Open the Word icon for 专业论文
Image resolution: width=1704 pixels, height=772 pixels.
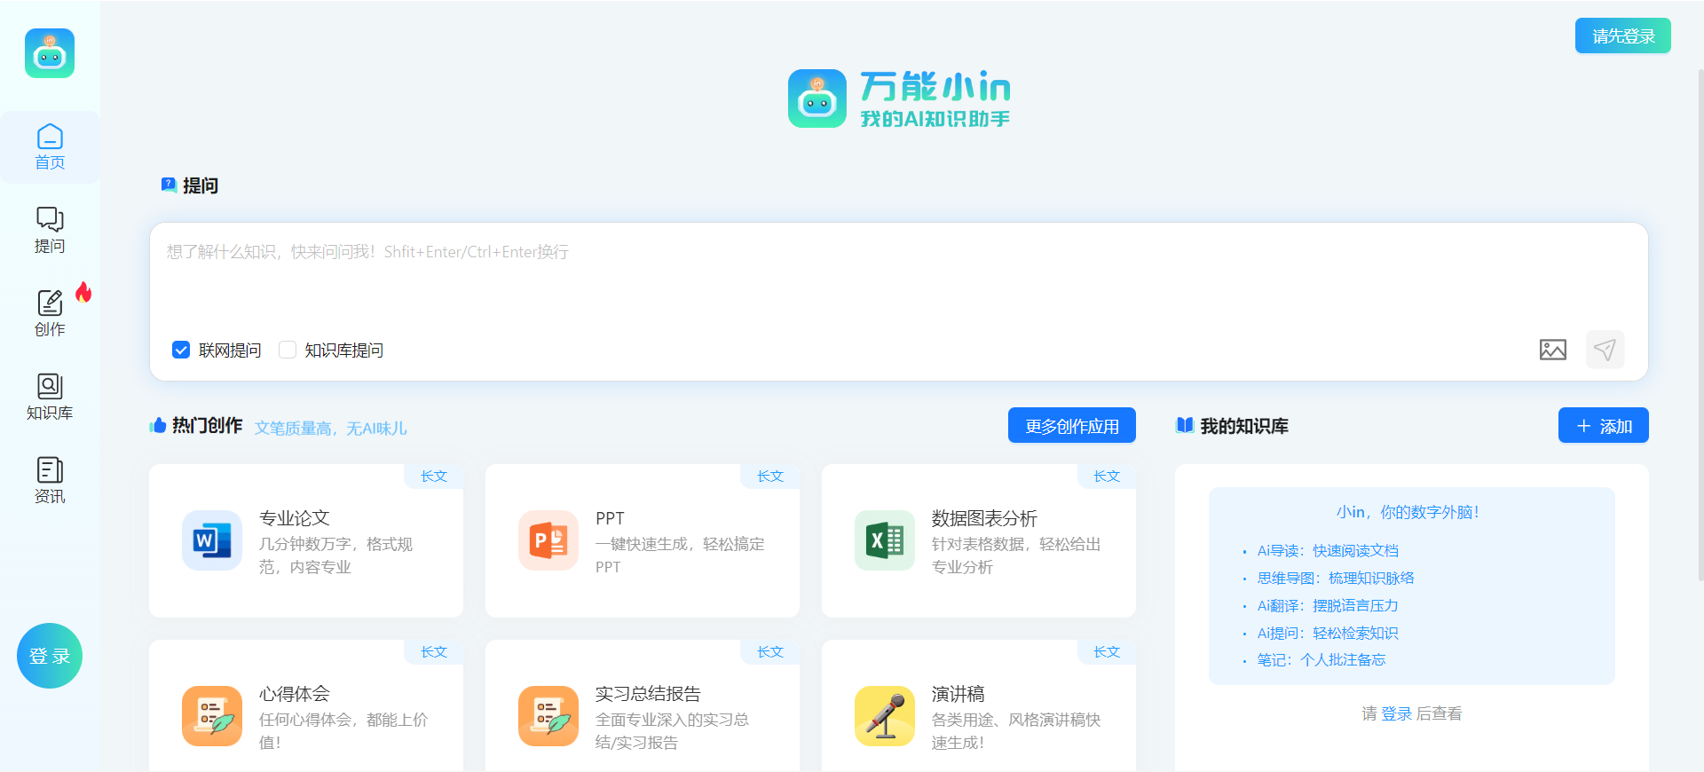(x=212, y=540)
